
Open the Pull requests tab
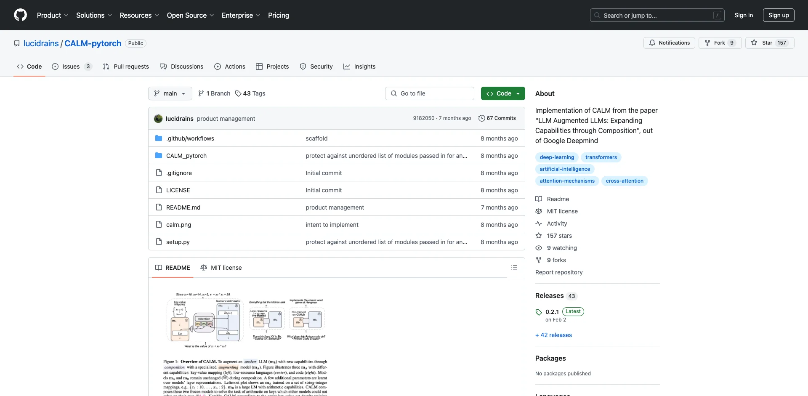(x=126, y=66)
